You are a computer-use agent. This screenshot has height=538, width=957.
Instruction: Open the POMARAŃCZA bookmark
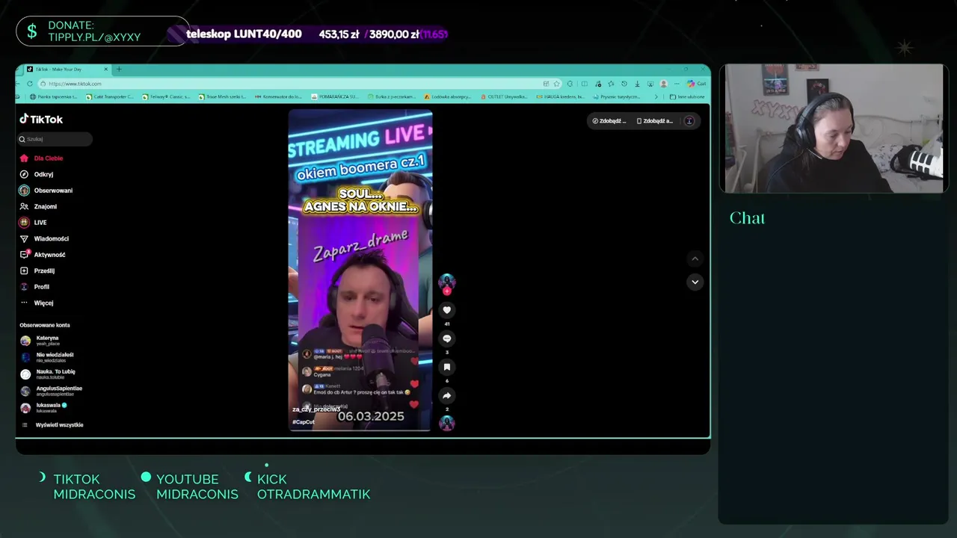tap(335, 96)
